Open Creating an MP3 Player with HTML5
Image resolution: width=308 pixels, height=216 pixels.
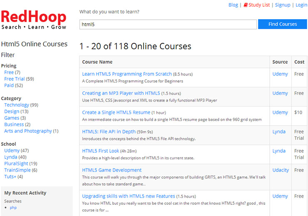(x=121, y=93)
